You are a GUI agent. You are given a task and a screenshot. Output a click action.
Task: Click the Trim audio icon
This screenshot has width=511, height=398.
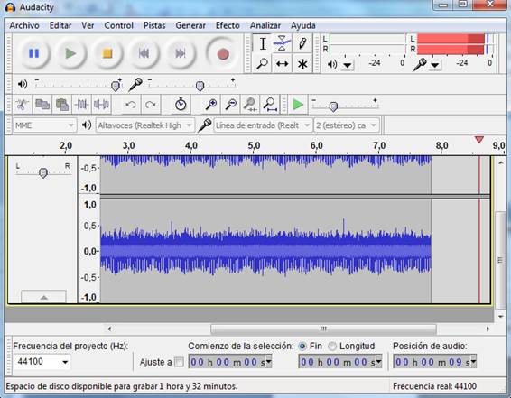point(81,105)
